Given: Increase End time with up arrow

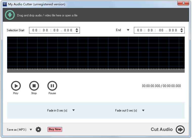Looking at the screenshot, I should [182, 29].
